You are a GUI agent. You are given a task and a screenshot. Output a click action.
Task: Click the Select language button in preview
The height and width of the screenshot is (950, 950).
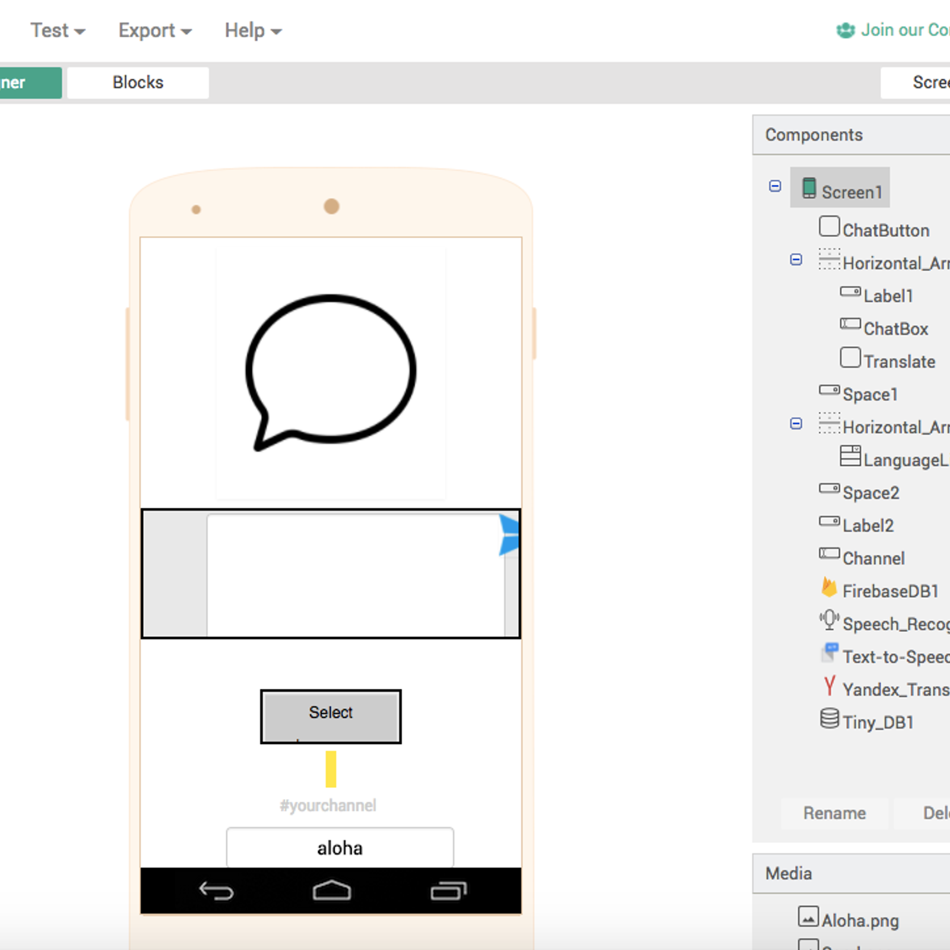(x=331, y=716)
